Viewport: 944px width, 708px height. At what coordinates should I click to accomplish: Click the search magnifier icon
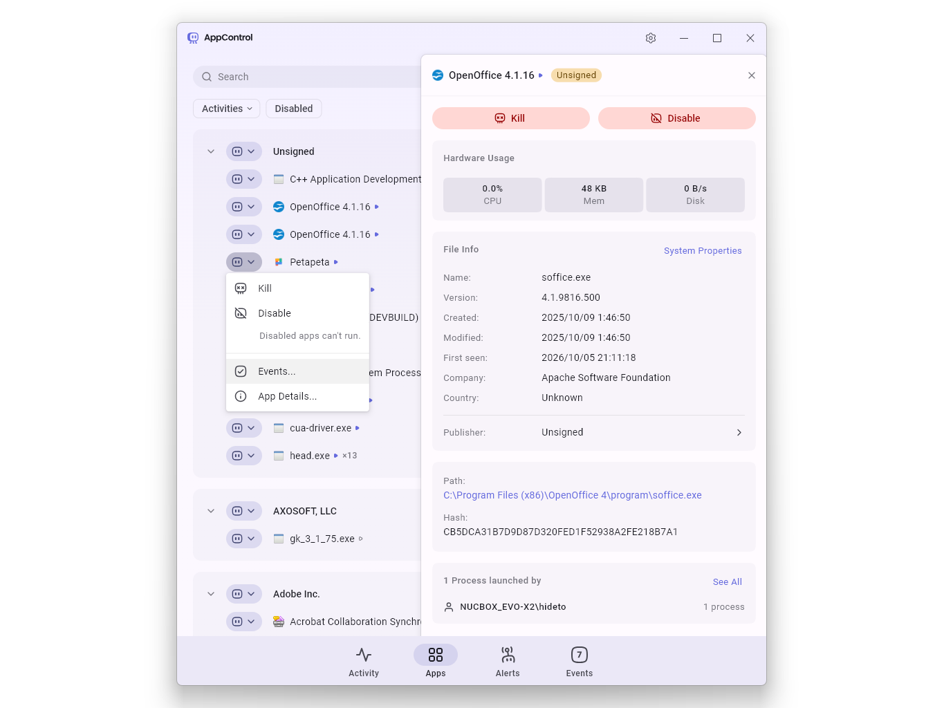pos(207,77)
